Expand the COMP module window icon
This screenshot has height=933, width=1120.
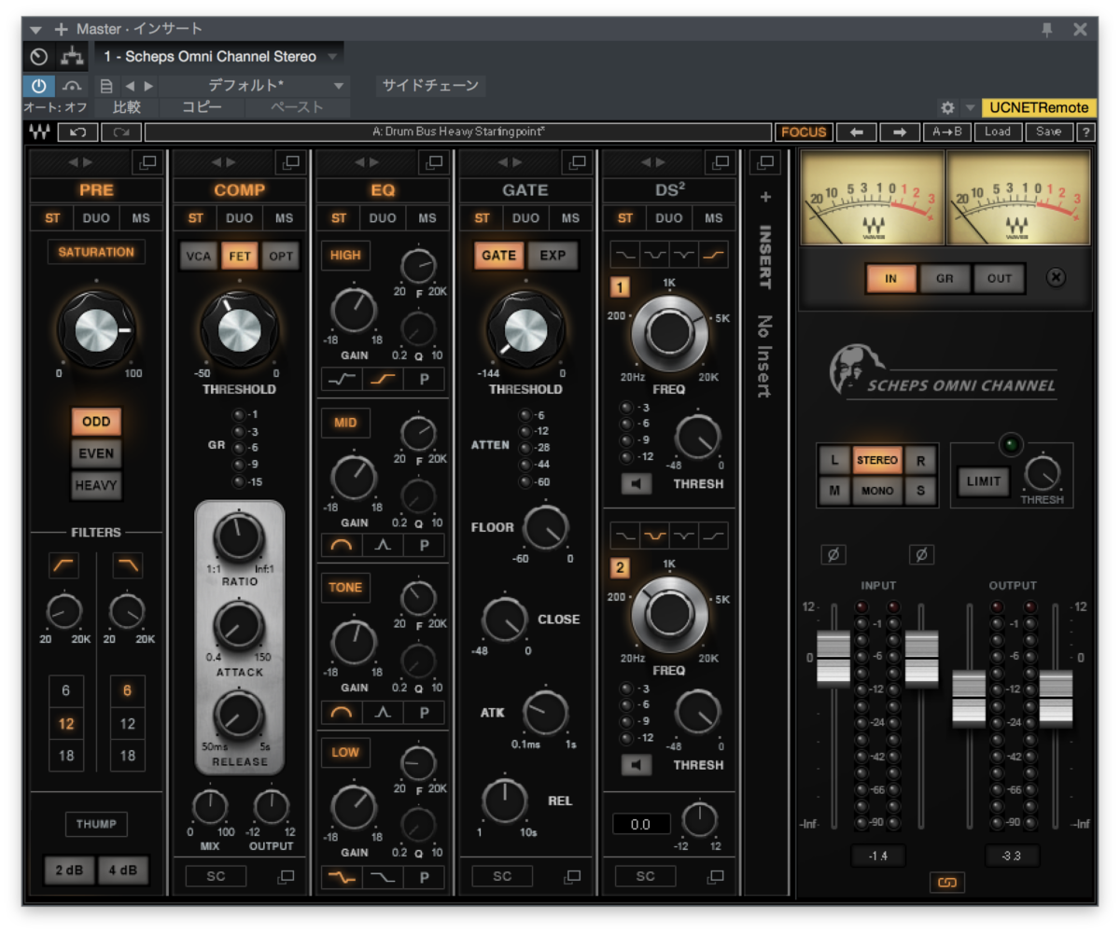(291, 162)
